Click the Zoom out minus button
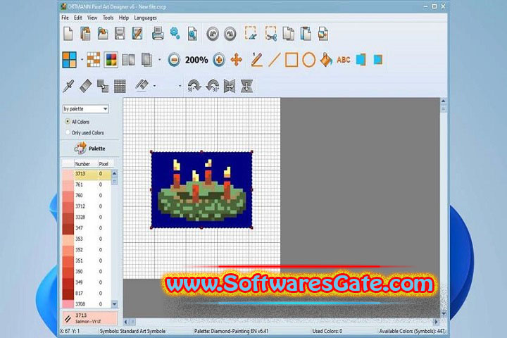The height and width of the screenshot is (338, 507). 174,60
